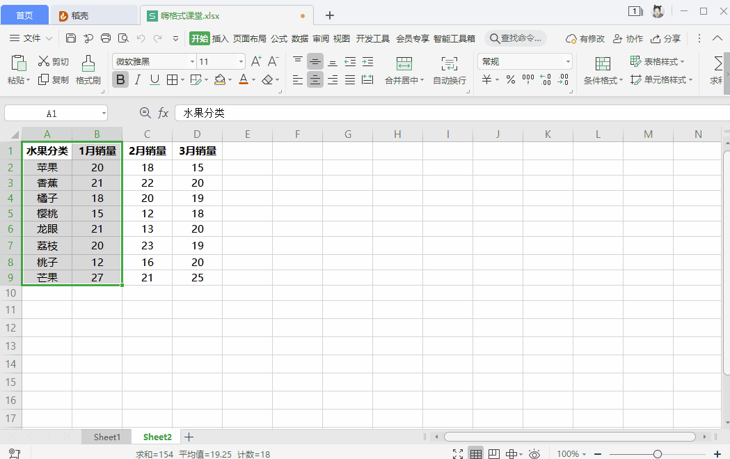Click the 协作 (Collaborate) button
Viewport: 730px width, 459px height.
tap(628, 38)
